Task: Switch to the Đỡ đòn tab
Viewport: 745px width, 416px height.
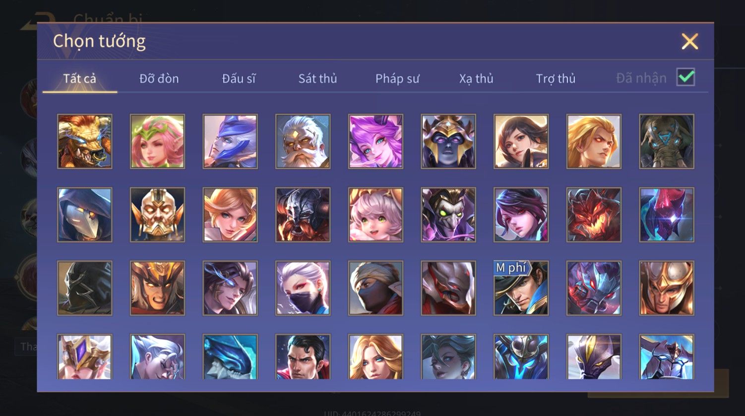Action: coord(159,78)
